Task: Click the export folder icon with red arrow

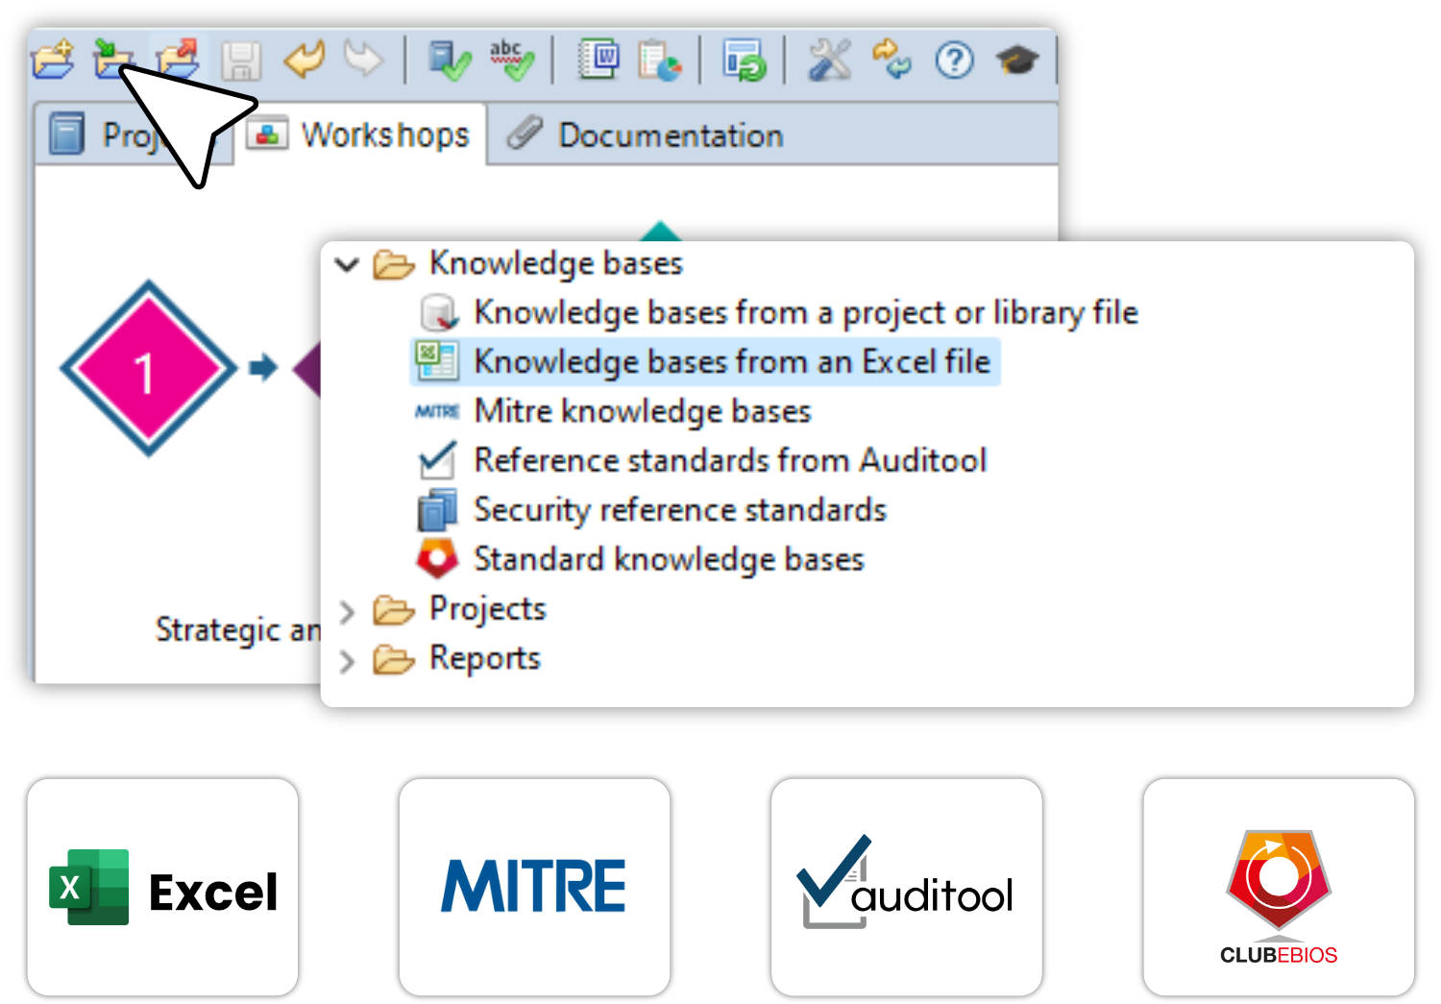Action: (179, 60)
